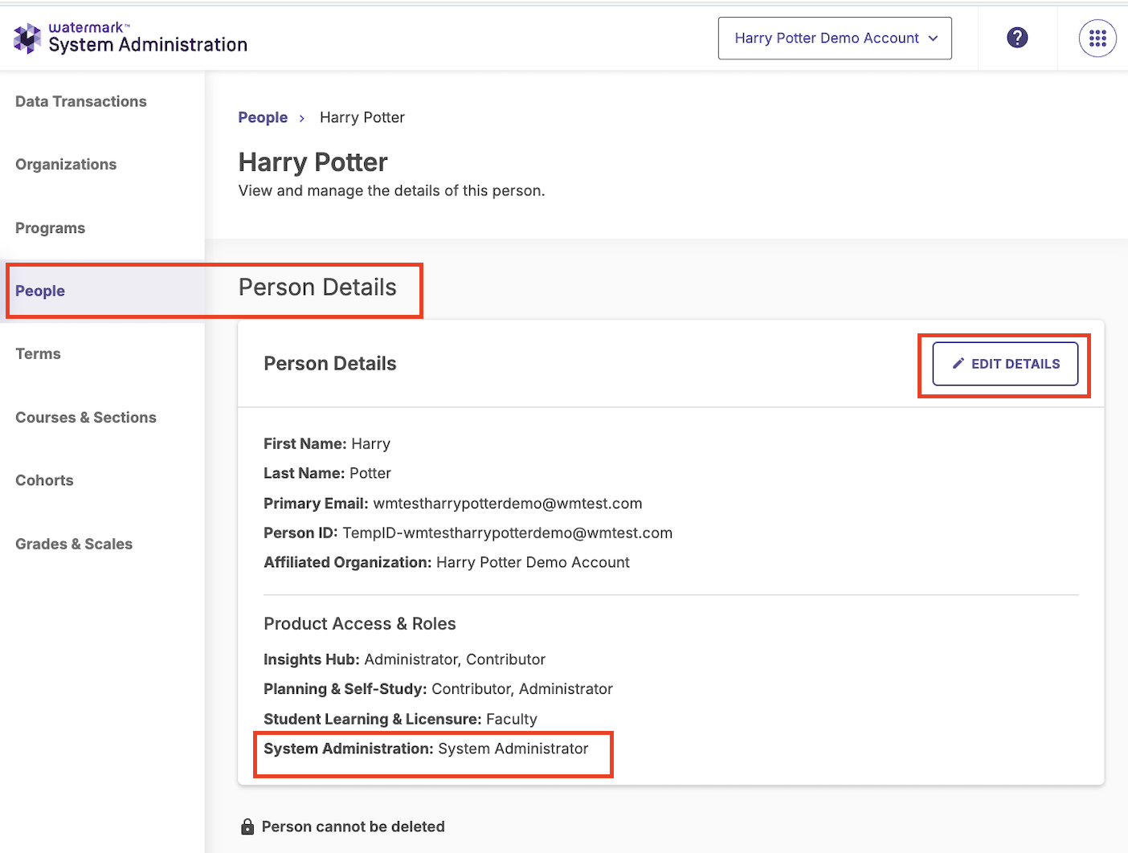
Task: Open the apps grid launcher icon
Action: click(x=1097, y=38)
